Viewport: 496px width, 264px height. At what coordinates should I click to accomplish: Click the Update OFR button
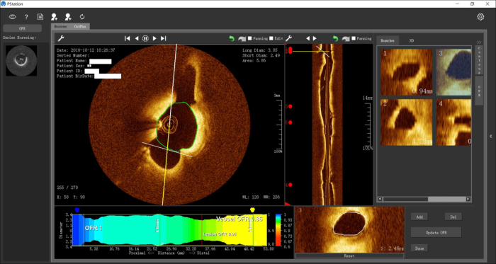tap(436, 233)
